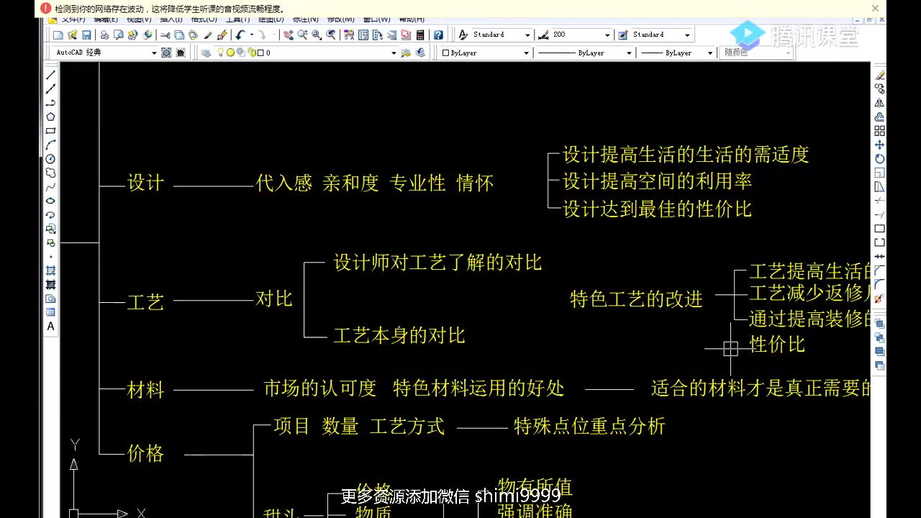921x518 pixels.
Task: Click the text 特殊点位重点分析
Action: tap(590, 426)
